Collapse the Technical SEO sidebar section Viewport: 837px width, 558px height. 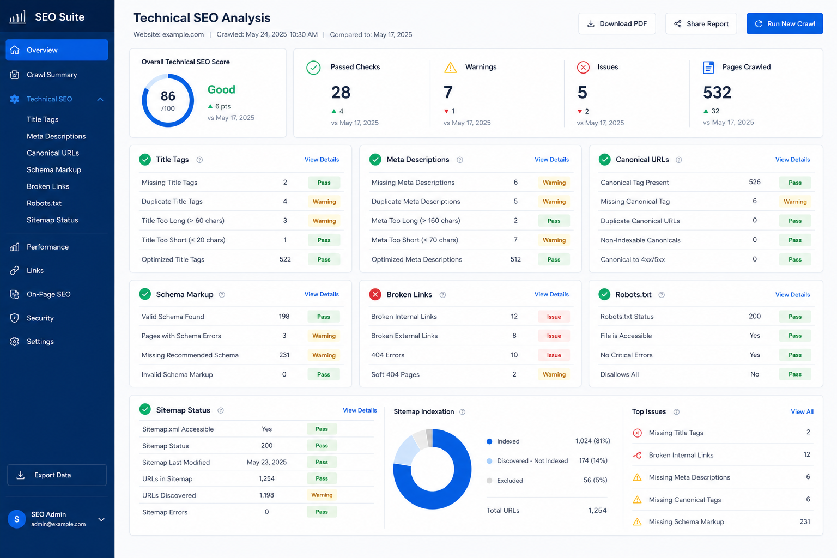tap(100, 99)
